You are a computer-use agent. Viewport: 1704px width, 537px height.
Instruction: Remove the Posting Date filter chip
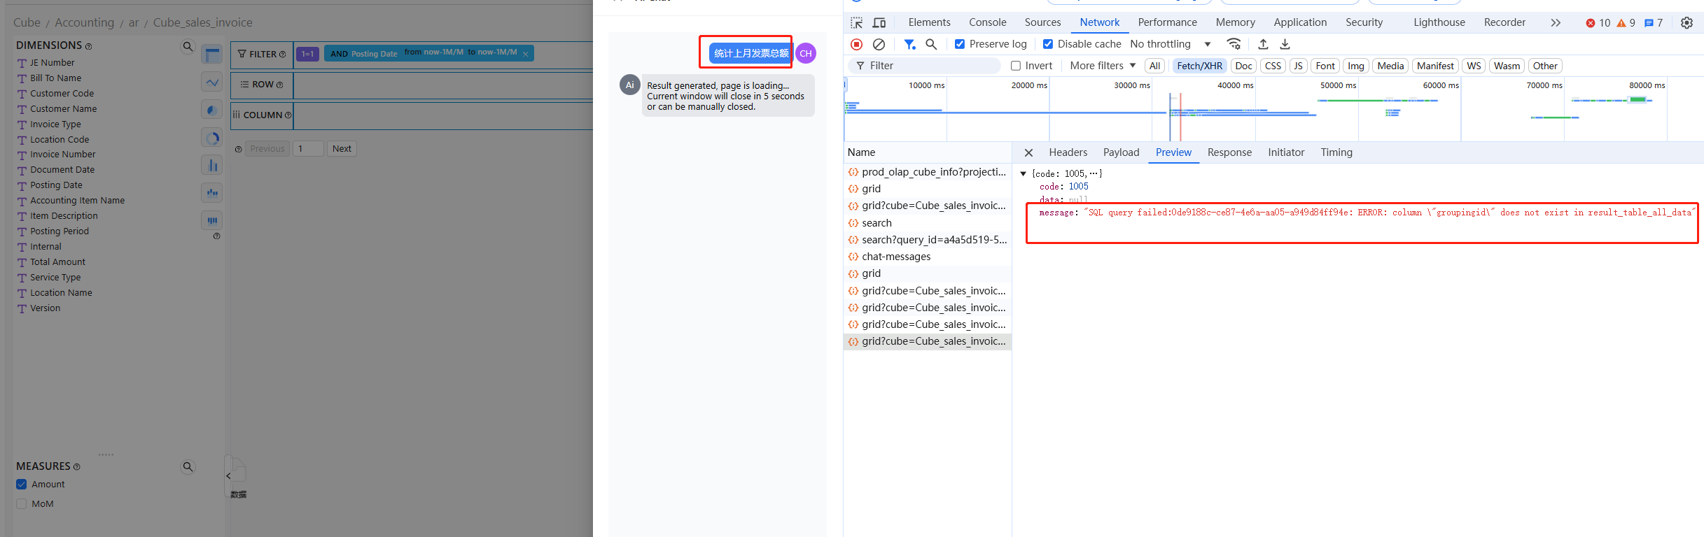[x=526, y=54]
